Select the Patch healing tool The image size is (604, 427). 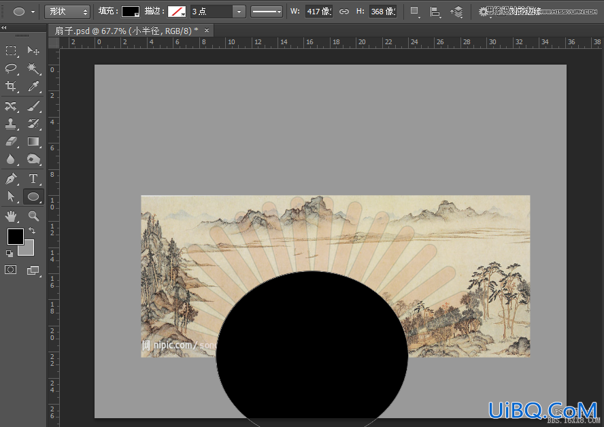11,106
